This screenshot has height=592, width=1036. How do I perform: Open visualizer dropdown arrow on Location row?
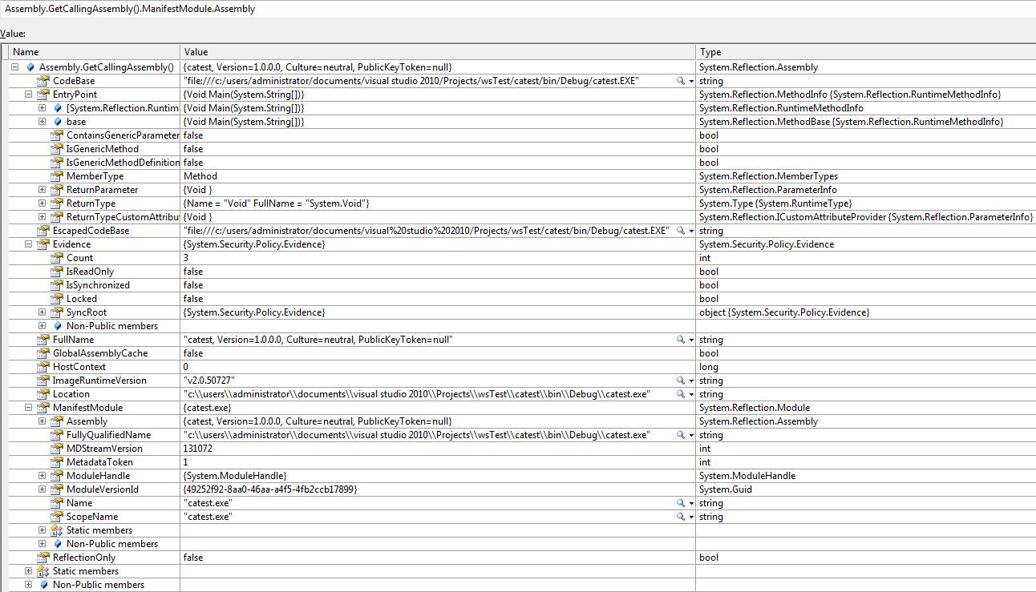[x=691, y=395]
